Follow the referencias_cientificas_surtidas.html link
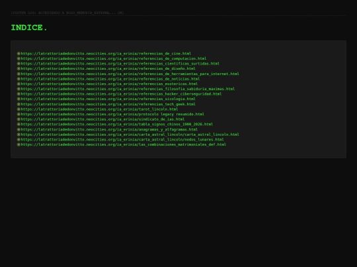 point(120,63)
